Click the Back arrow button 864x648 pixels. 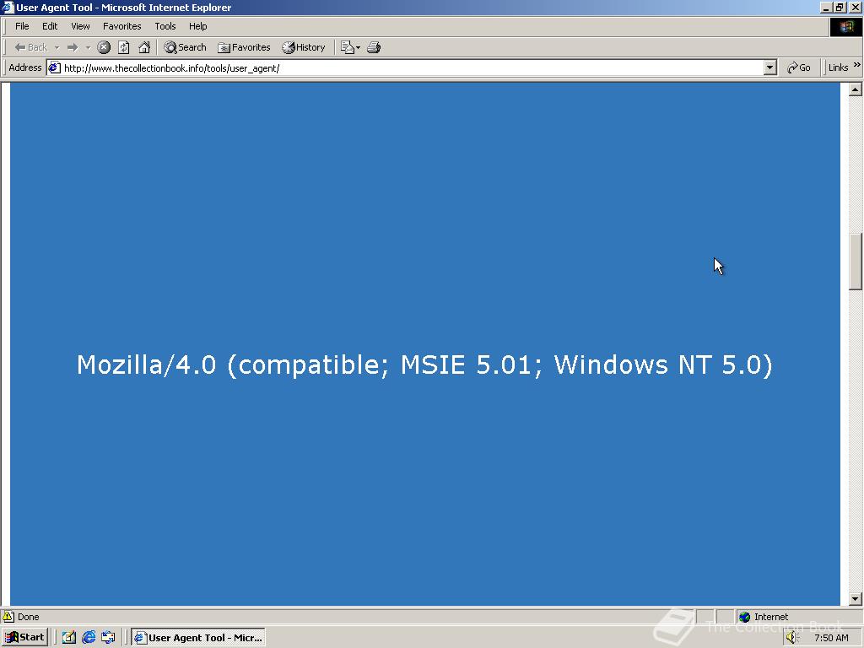click(x=31, y=47)
